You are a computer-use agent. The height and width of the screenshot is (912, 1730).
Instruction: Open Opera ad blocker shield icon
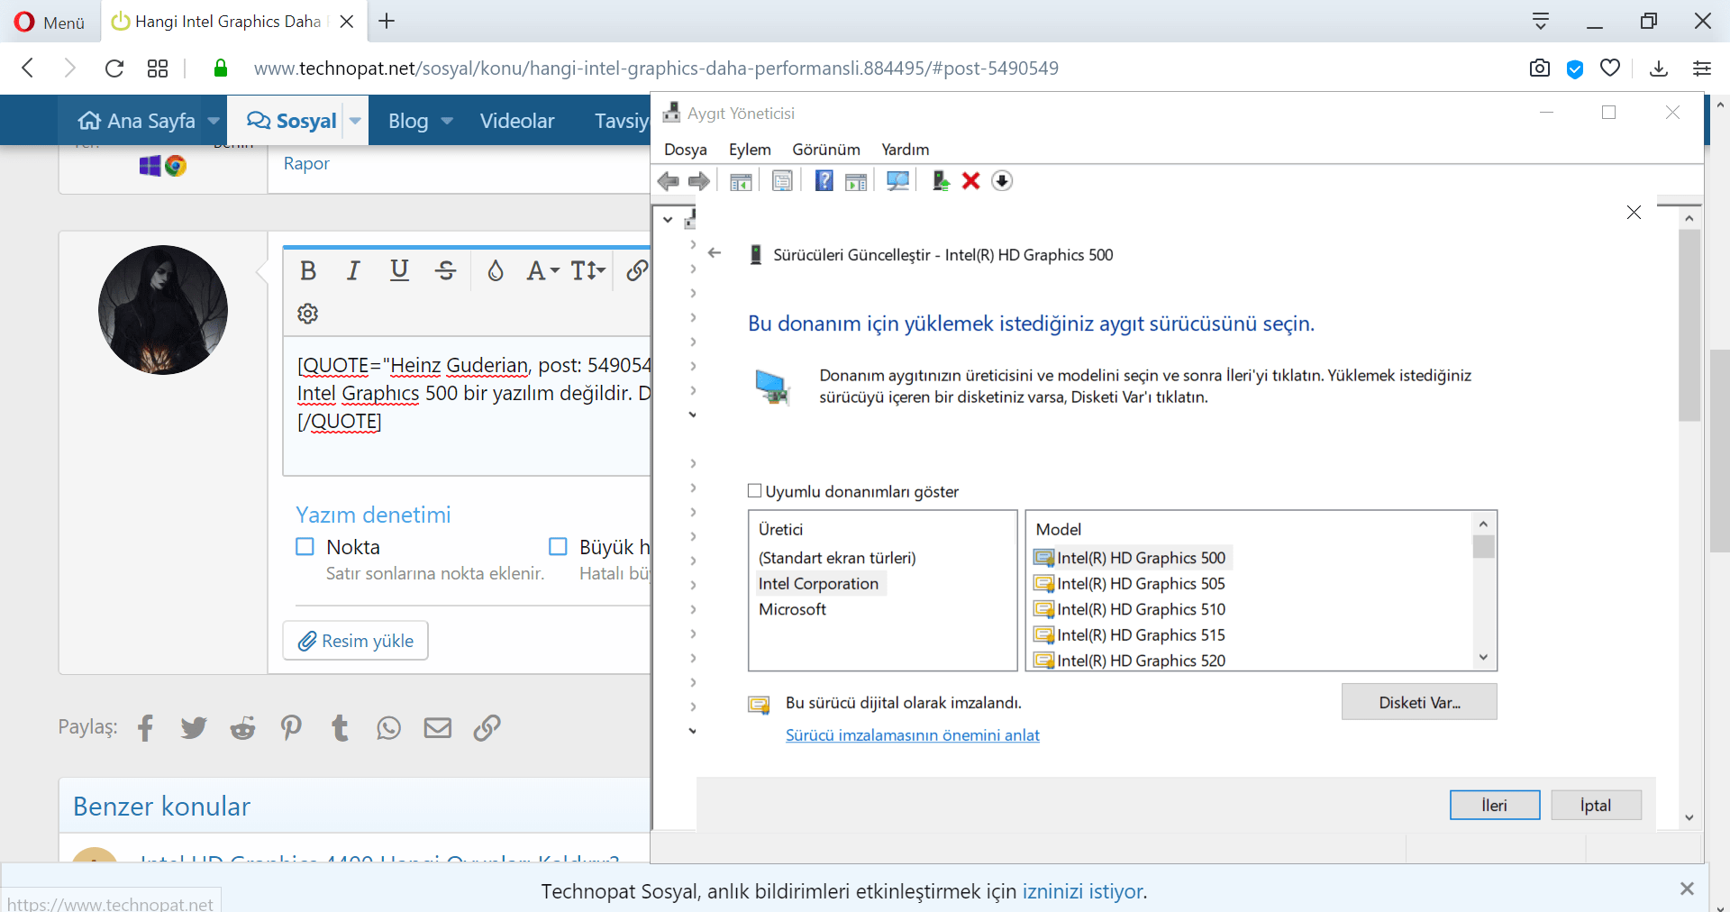(x=1575, y=68)
